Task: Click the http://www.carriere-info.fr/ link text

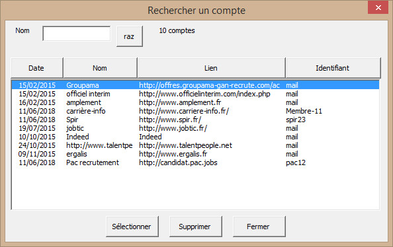Action: [184, 111]
